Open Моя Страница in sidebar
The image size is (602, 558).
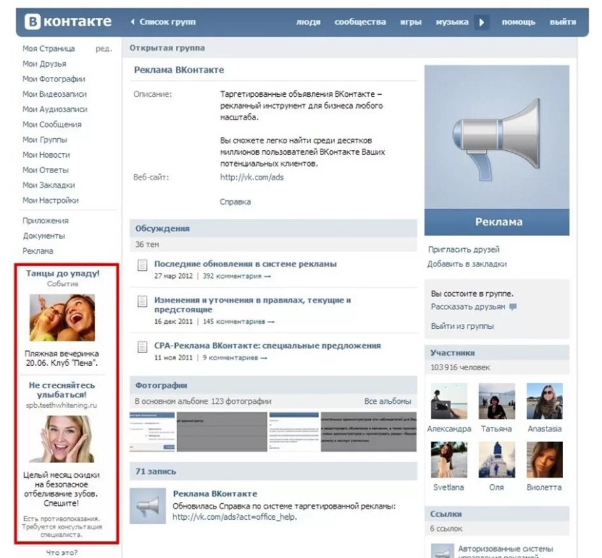coord(48,49)
